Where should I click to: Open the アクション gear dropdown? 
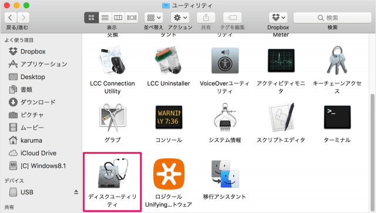pyautogui.click(x=180, y=18)
